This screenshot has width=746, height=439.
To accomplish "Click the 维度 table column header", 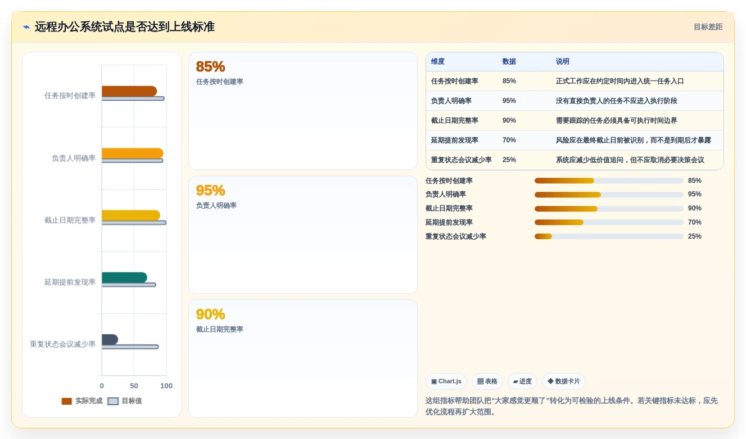I will 438,61.
